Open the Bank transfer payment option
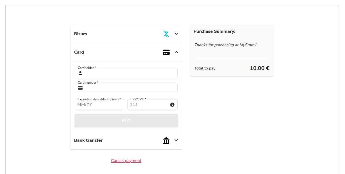Image resolution: width=345 pixels, height=174 pixels. click(x=126, y=140)
